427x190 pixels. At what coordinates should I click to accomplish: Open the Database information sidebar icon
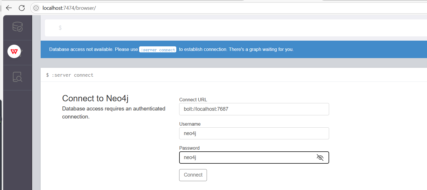click(x=17, y=27)
